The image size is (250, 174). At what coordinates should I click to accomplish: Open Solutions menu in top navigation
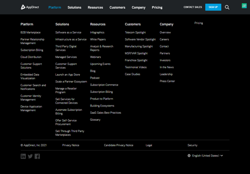pyautogui.click(x=74, y=7)
